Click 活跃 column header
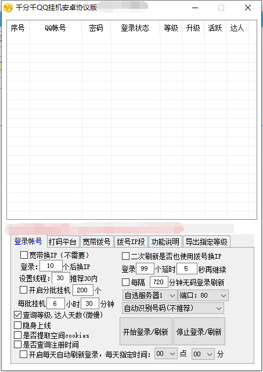 coord(215,28)
